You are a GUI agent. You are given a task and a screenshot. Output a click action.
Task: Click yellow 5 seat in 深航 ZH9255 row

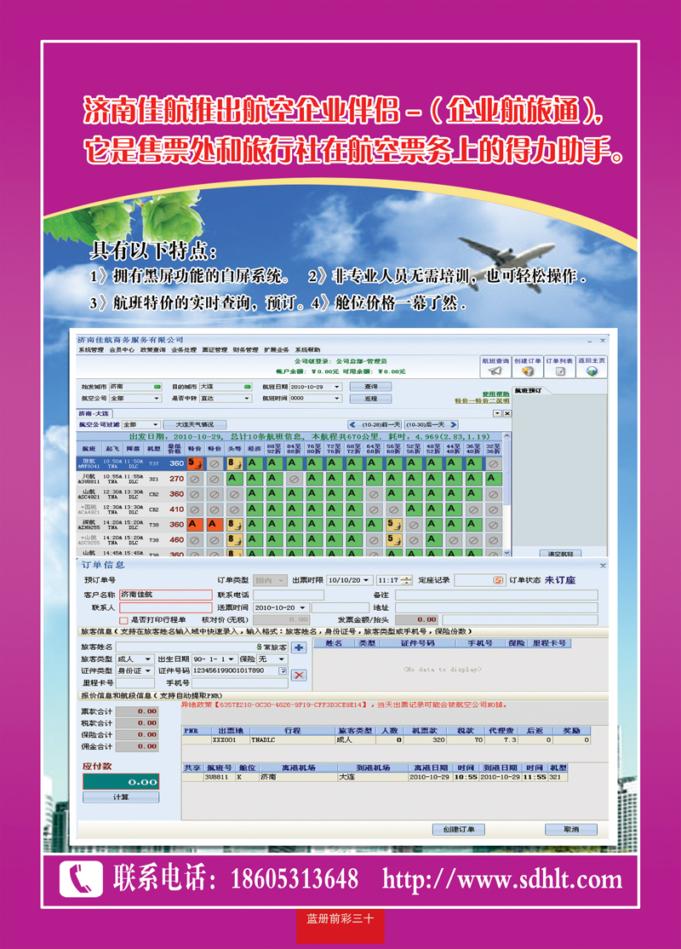pos(394,524)
